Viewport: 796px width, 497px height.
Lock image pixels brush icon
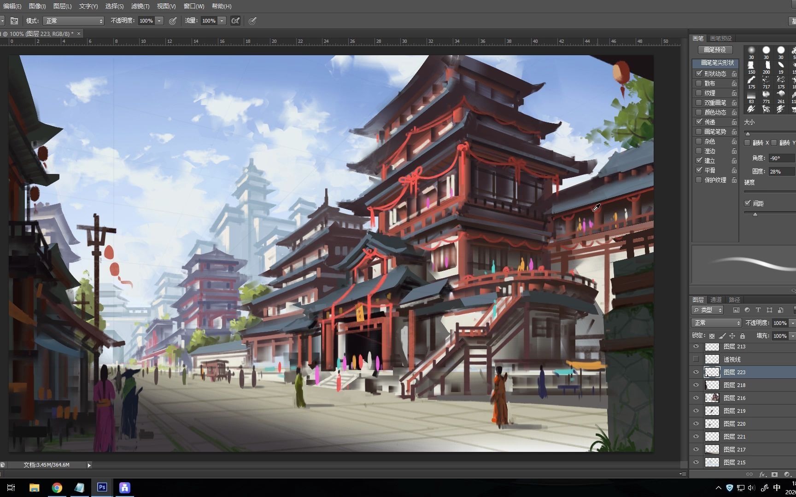point(722,336)
